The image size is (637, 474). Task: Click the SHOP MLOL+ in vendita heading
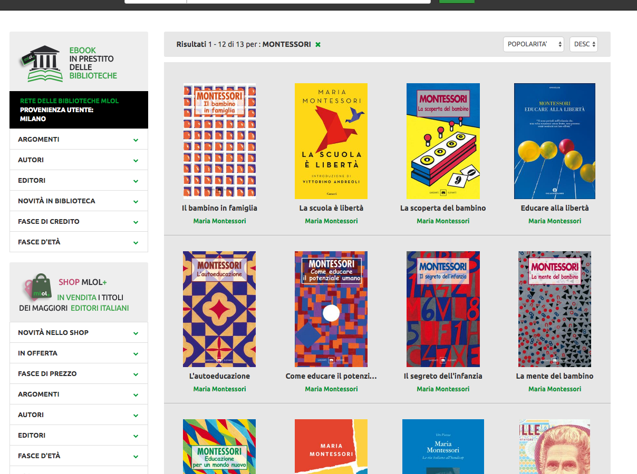pos(74,295)
